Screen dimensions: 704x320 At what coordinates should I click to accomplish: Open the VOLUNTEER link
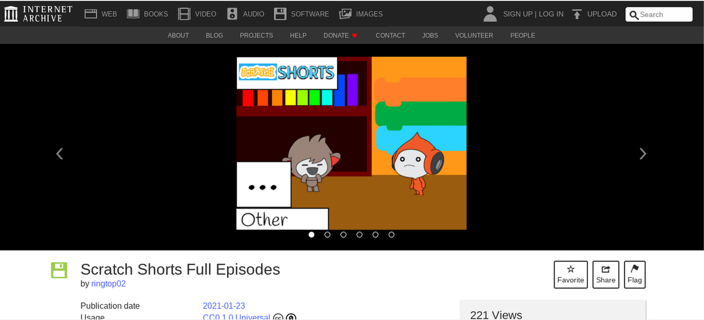pos(474,36)
